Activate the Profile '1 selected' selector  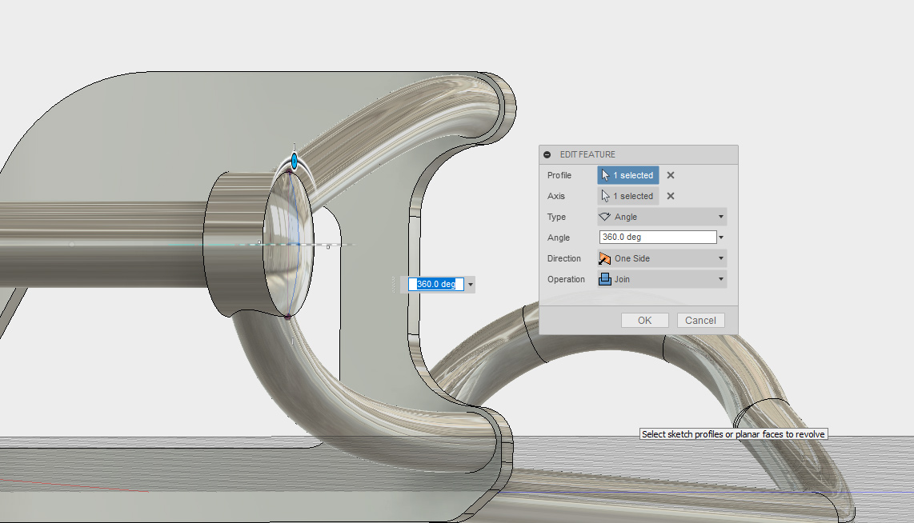click(x=628, y=176)
